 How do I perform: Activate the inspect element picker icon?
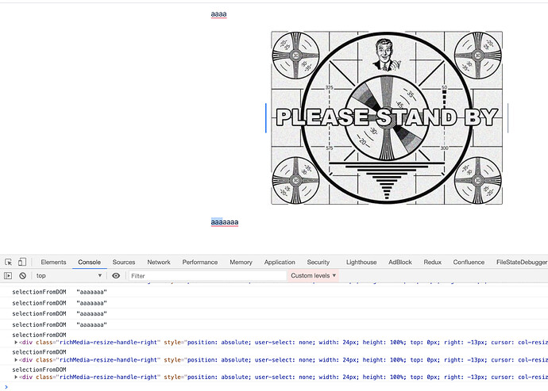pyautogui.click(x=9, y=262)
